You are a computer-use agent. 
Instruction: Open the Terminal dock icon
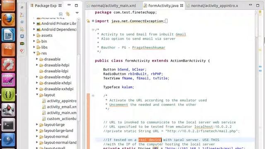click(x=8, y=125)
